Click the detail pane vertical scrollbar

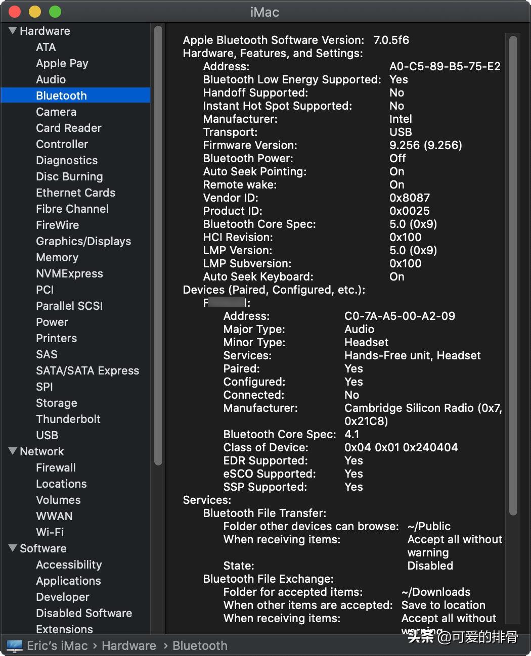tap(513, 273)
